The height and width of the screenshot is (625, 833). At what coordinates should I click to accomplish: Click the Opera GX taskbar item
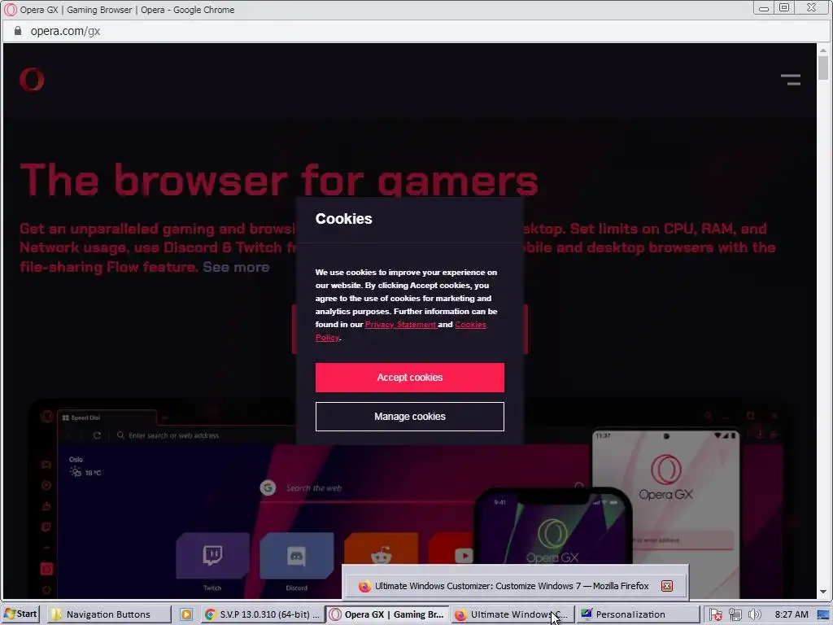[x=387, y=614]
